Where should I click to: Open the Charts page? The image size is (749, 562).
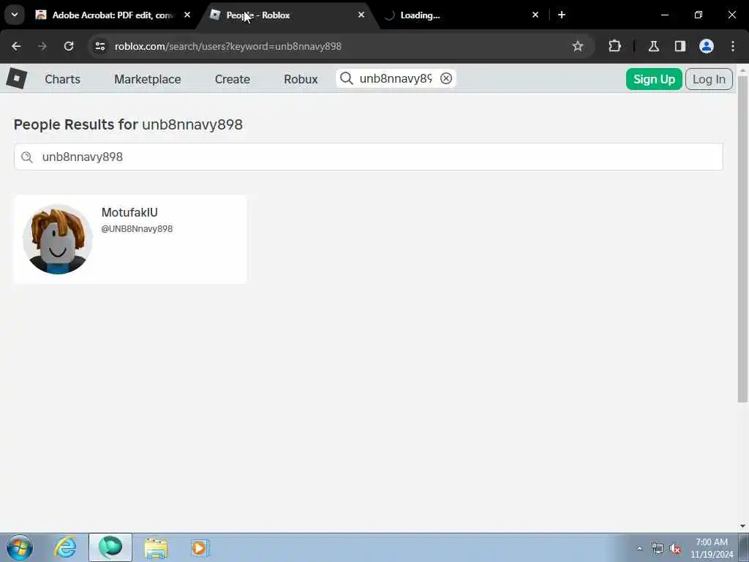(63, 79)
